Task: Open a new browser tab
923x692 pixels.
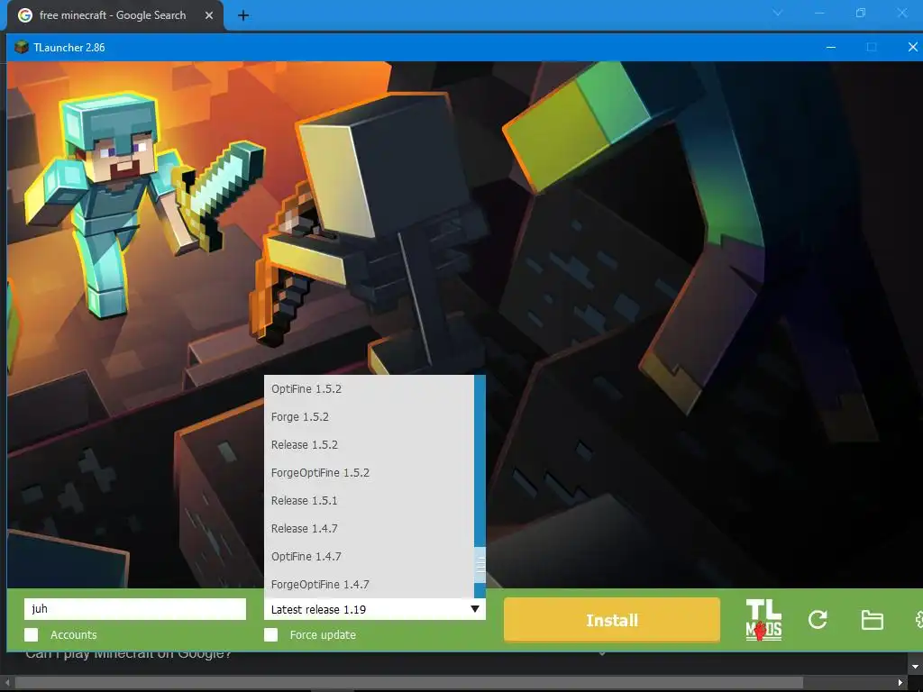Action: pyautogui.click(x=243, y=16)
